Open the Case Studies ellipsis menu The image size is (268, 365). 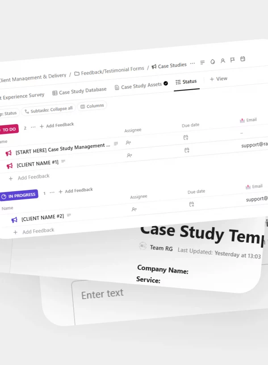point(193,63)
